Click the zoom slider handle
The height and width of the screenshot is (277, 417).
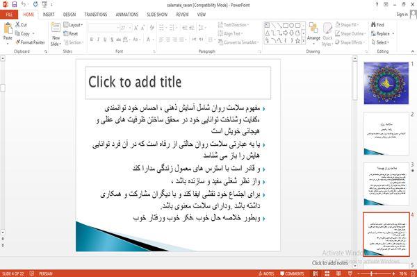click(371, 274)
